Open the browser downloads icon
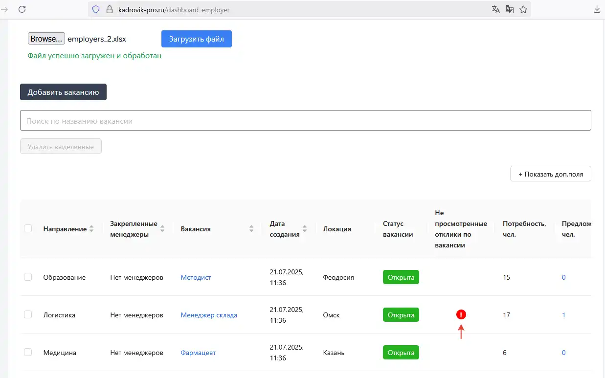This screenshot has height=378, width=605. [597, 9]
